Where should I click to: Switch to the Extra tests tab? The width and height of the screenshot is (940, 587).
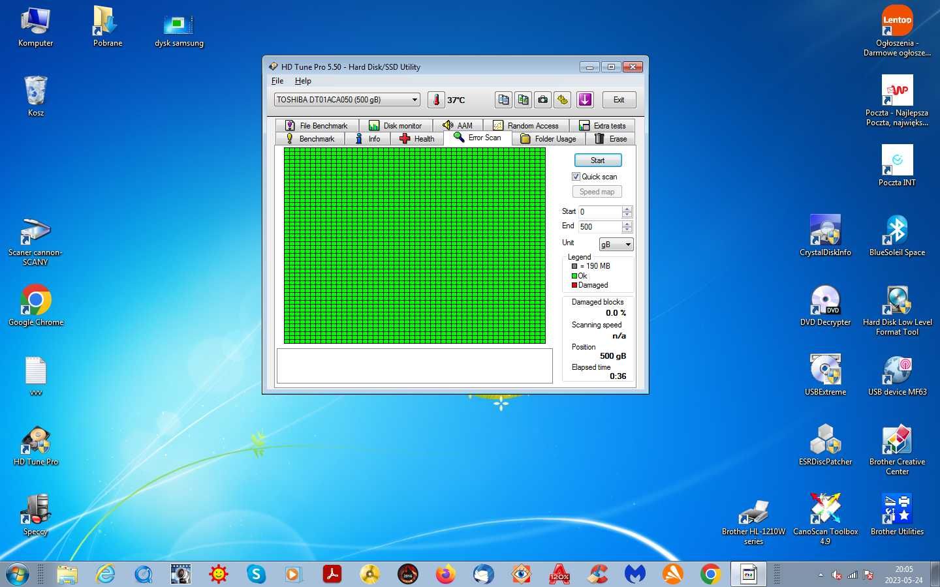coord(602,125)
